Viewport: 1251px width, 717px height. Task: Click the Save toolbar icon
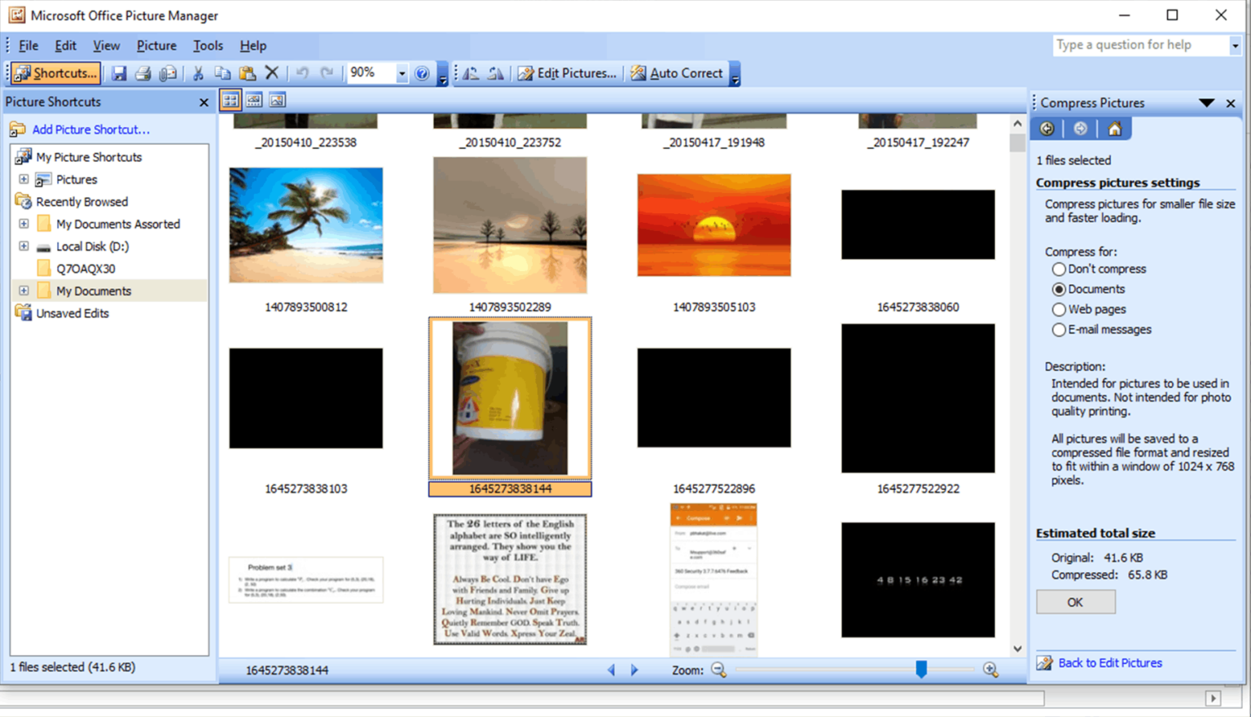pyautogui.click(x=119, y=73)
